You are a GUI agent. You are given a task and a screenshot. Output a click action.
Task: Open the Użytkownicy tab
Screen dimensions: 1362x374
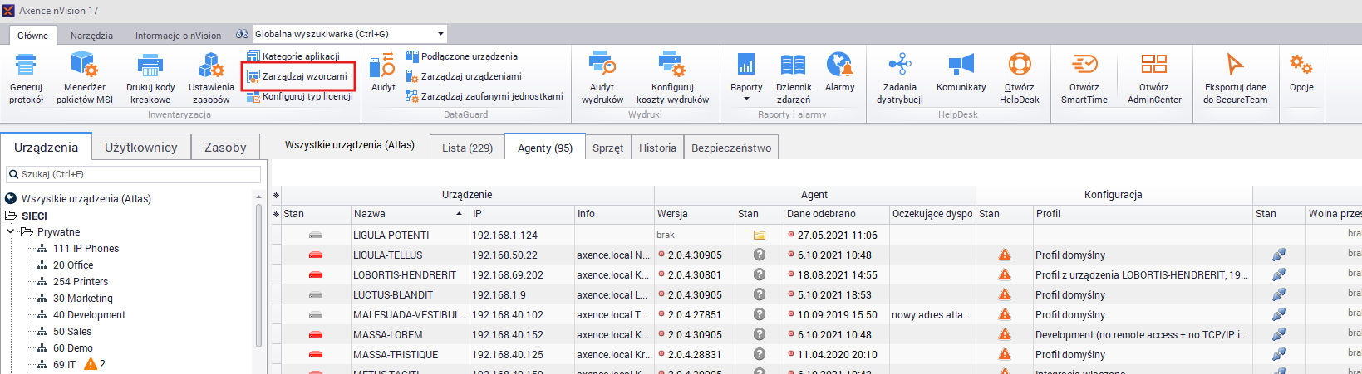point(140,148)
